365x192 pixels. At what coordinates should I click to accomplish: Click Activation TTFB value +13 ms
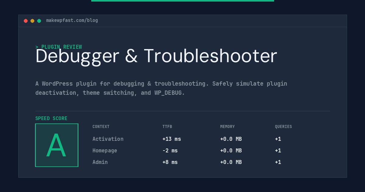coord(172,139)
